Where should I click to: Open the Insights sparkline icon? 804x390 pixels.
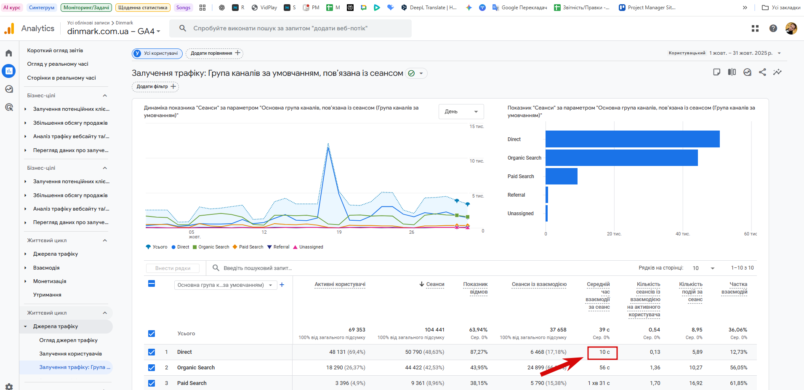pos(777,72)
